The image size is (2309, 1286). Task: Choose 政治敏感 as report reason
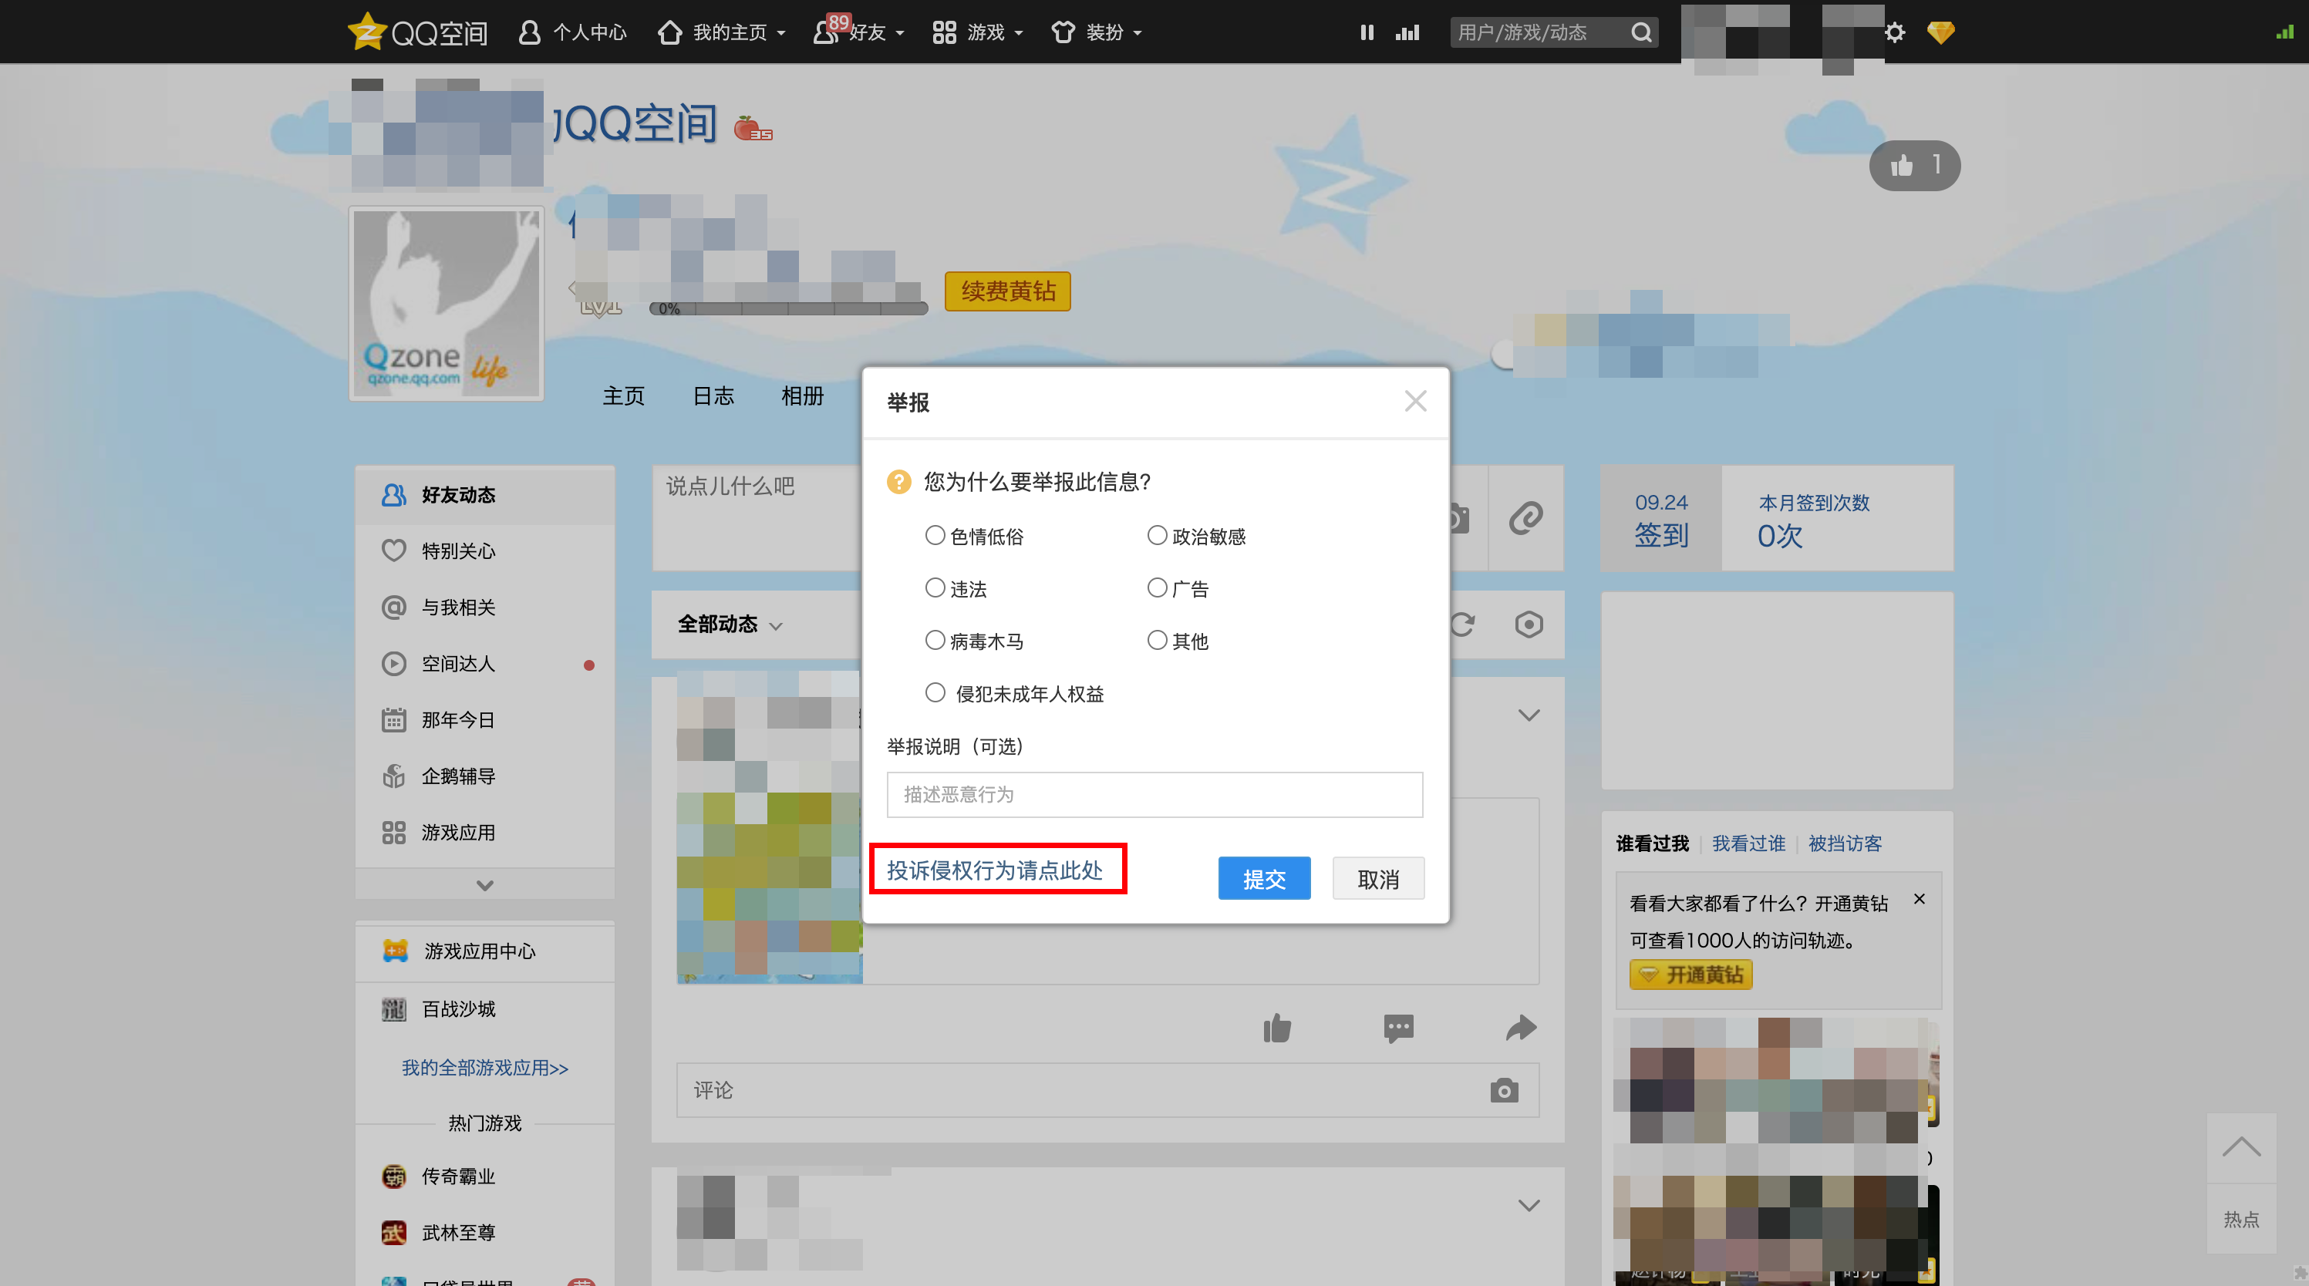coord(1157,534)
